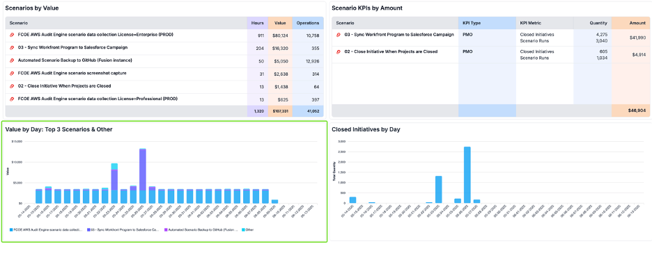
Task: Click the icon beside 02 - Close Initiative in KPIs table
Action: pyautogui.click(x=339, y=52)
